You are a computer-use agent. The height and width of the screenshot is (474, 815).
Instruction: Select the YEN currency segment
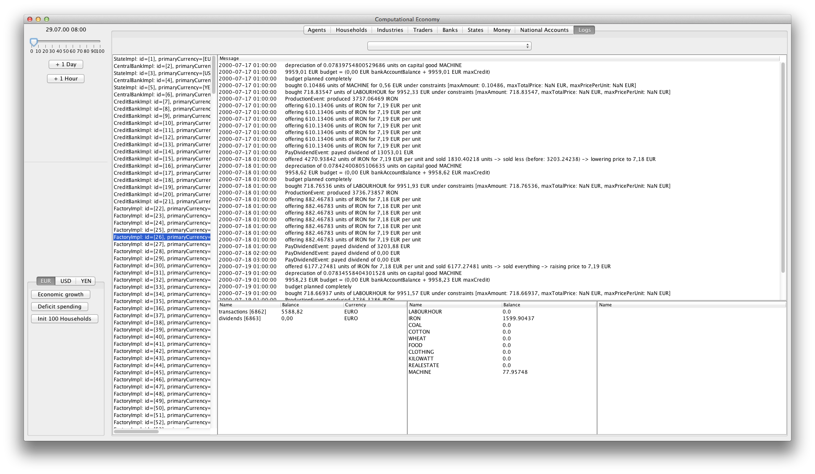[86, 281]
